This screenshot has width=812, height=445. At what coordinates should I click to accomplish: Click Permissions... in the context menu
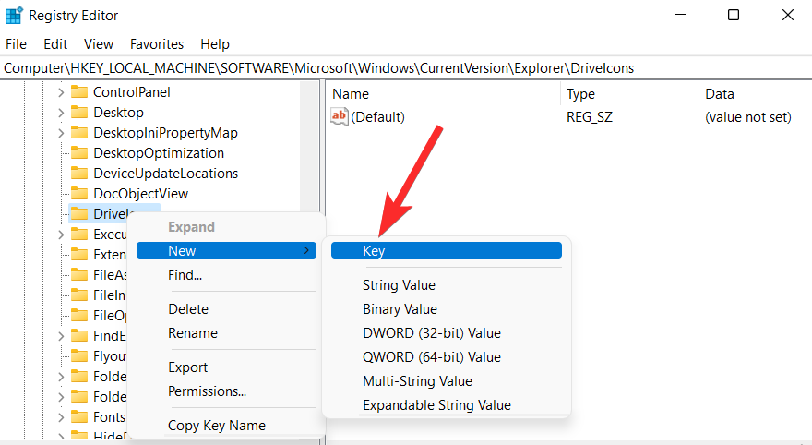tap(207, 391)
